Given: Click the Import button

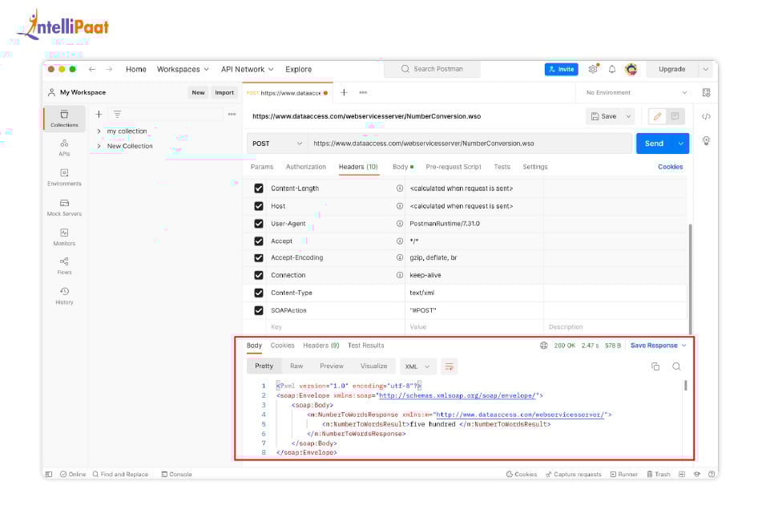Looking at the screenshot, I should point(224,92).
